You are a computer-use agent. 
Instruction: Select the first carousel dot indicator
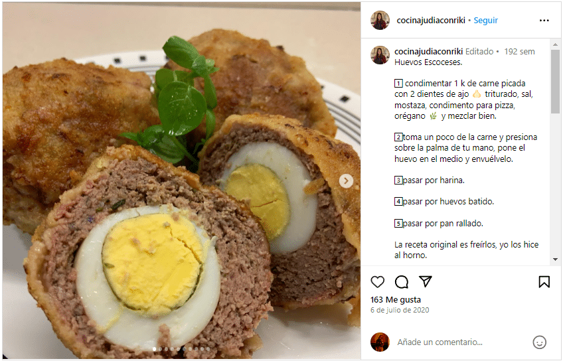pyautogui.click(x=154, y=349)
